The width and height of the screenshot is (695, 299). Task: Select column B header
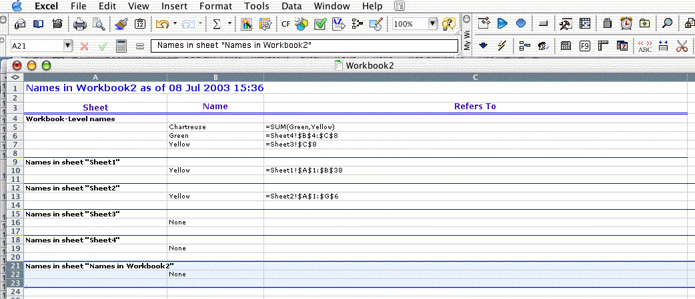pos(215,77)
